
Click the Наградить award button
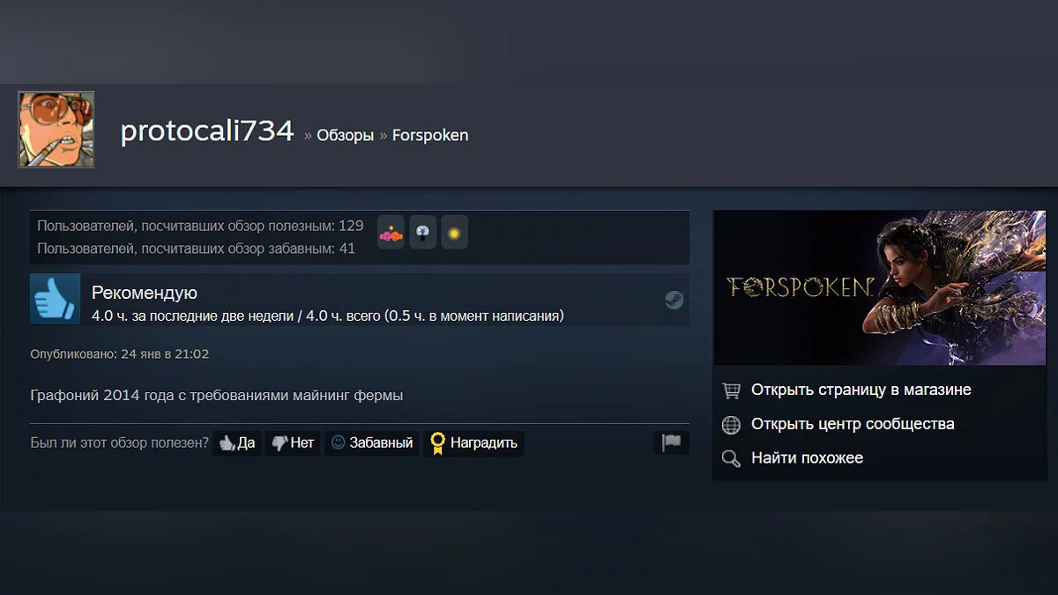coord(473,443)
